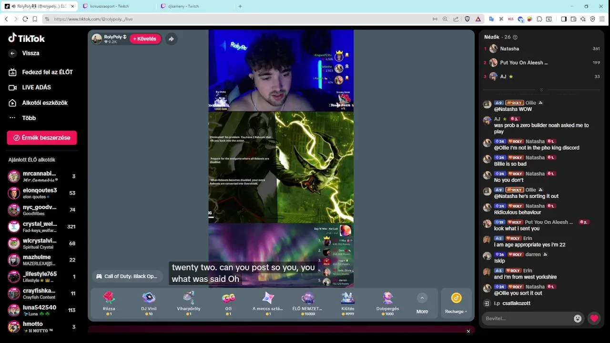Open the Brave Wallet icon
This screenshot has width=610, height=343.
pyautogui.click(x=573, y=19)
